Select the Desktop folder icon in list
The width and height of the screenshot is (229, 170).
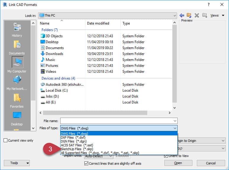click(43, 42)
